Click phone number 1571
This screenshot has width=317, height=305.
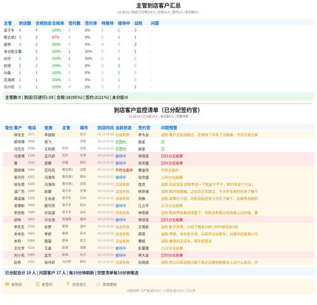31,134
